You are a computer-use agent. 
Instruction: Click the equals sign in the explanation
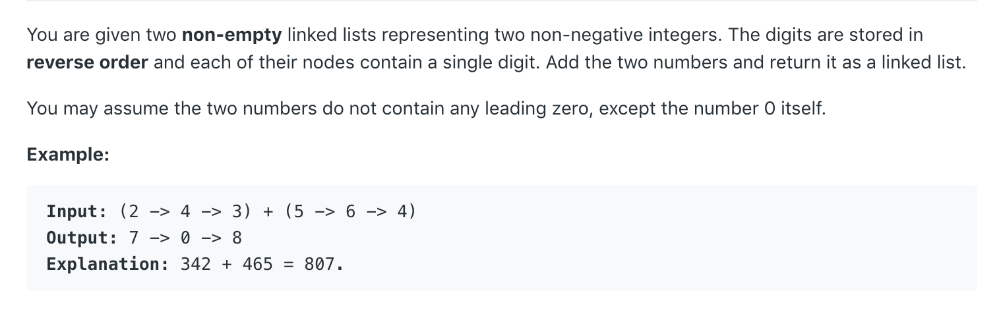click(x=288, y=265)
